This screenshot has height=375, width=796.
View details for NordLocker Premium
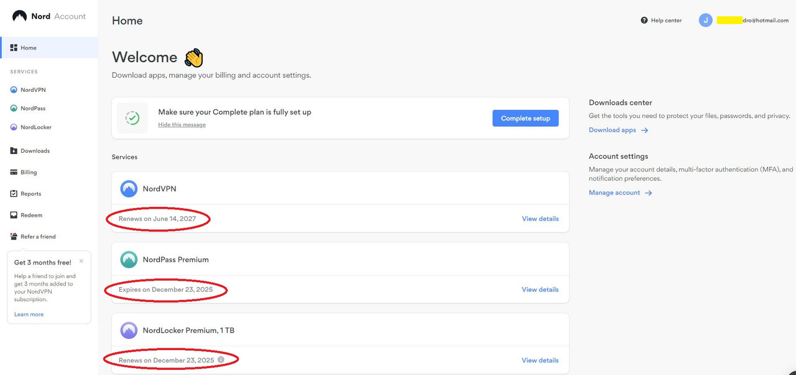pos(540,361)
